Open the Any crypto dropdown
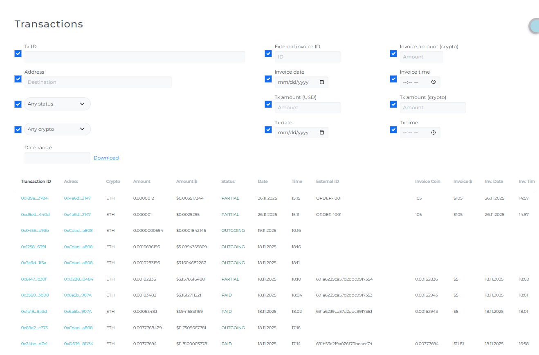 (x=57, y=129)
